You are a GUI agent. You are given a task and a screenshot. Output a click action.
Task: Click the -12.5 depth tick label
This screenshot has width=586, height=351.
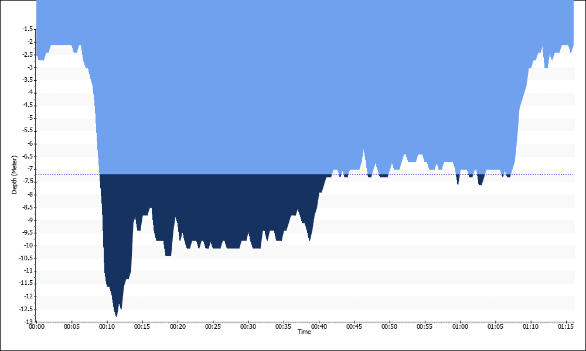[x=26, y=309]
